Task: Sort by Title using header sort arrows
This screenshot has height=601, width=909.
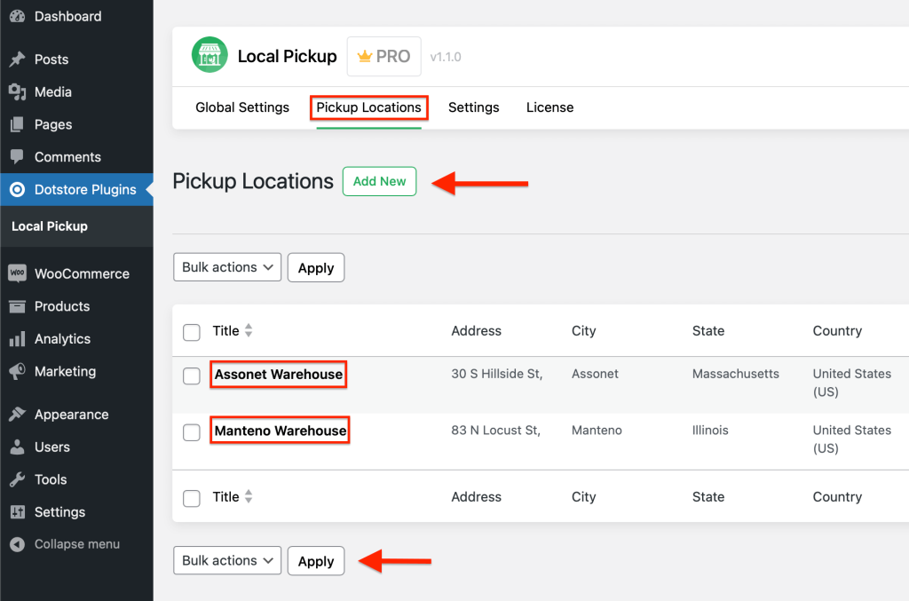Action: [x=249, y=331]
